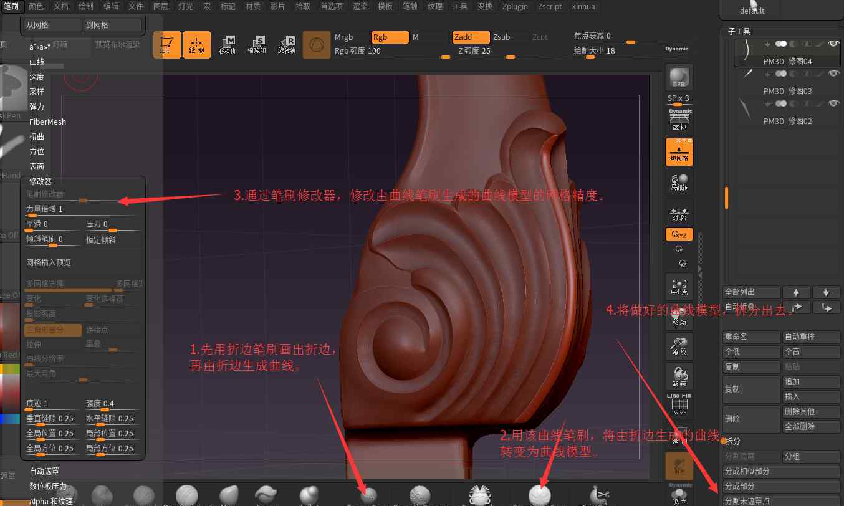Enable the Zadd sculpt mode
This screenshot has width=844, height=506.
pos(471,37)
